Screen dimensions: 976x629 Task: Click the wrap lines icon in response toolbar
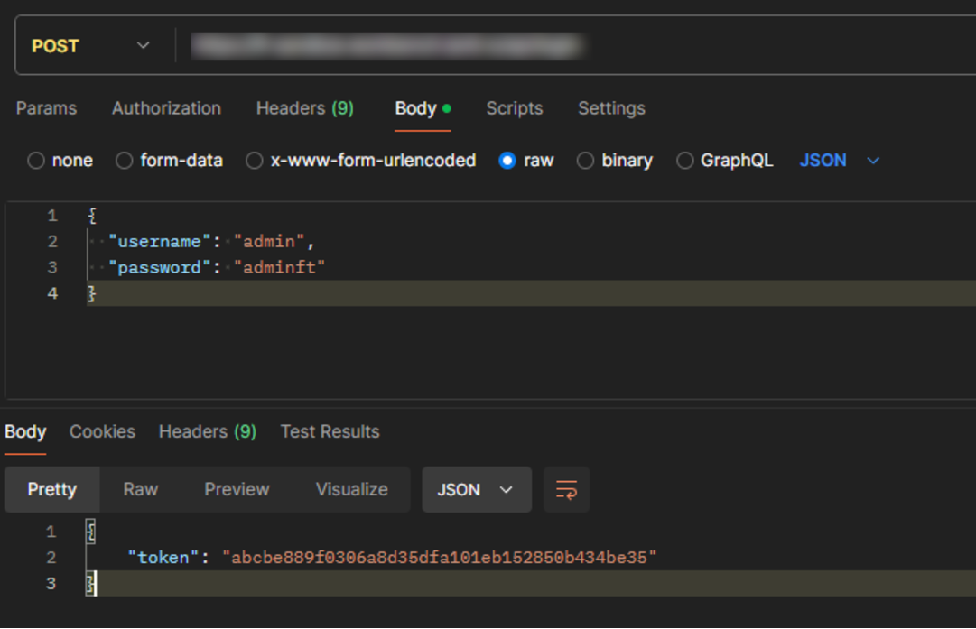tap(566, 490)
